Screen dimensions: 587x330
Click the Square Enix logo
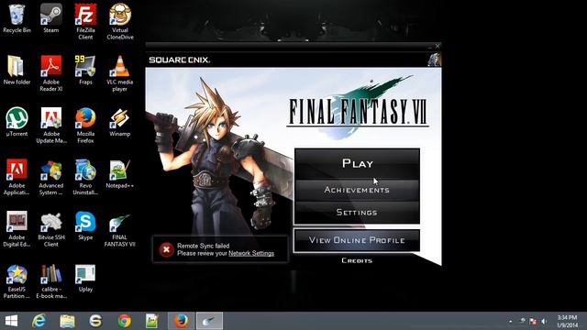[180, 60]
